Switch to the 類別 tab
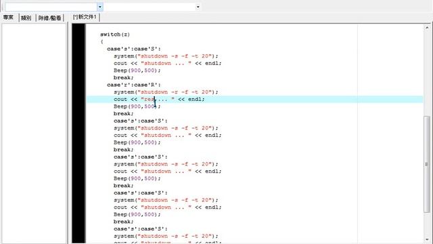Screen dimensions: 433x244 (26, 18)
